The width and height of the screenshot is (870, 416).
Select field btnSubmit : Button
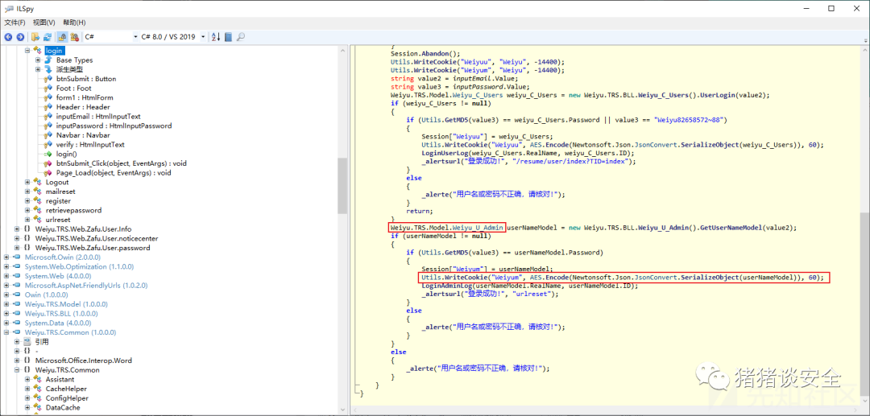[x=86, y=79]
